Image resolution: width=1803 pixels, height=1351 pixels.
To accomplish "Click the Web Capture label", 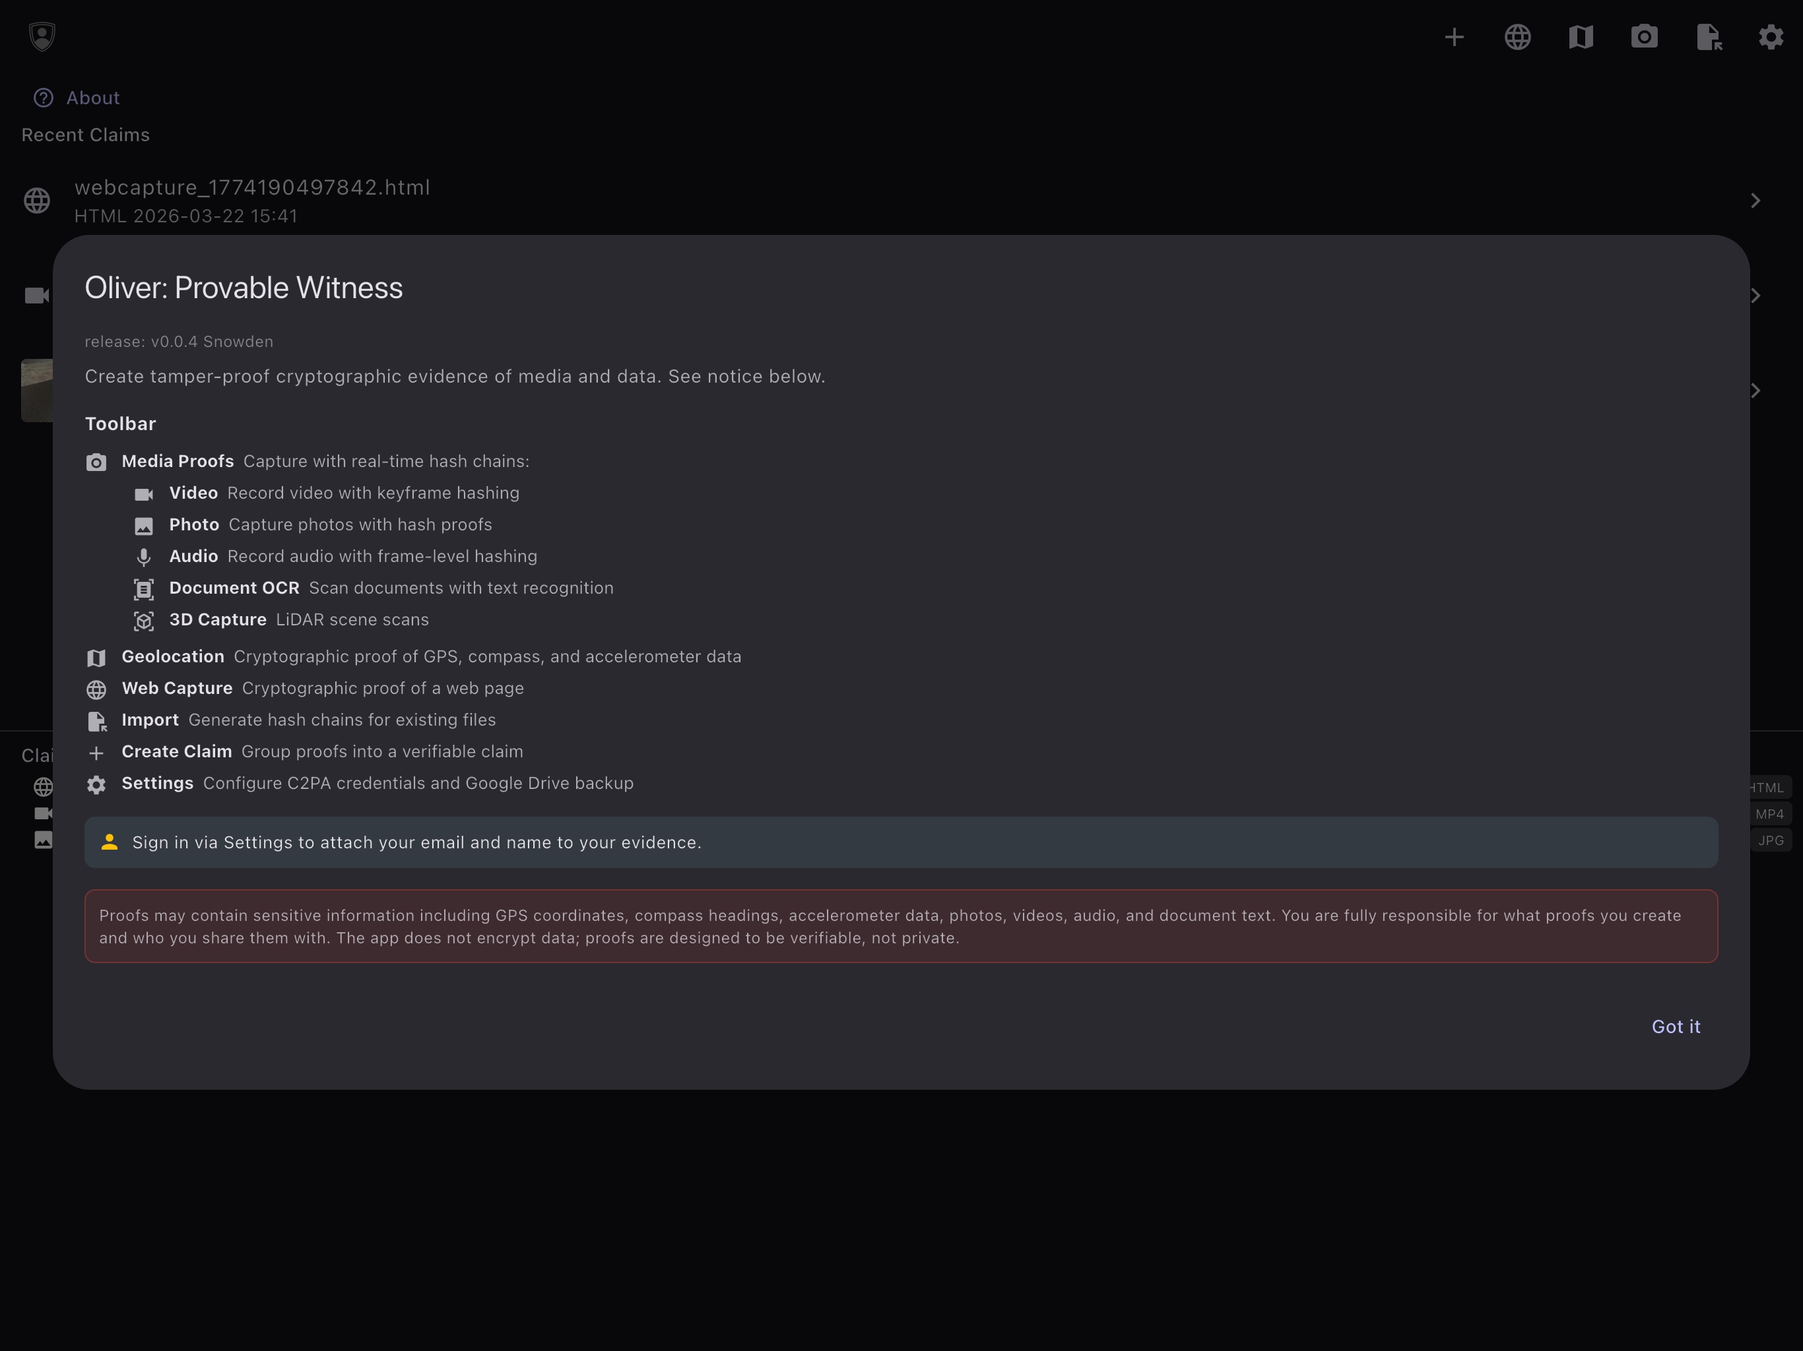I will point(177,689).
